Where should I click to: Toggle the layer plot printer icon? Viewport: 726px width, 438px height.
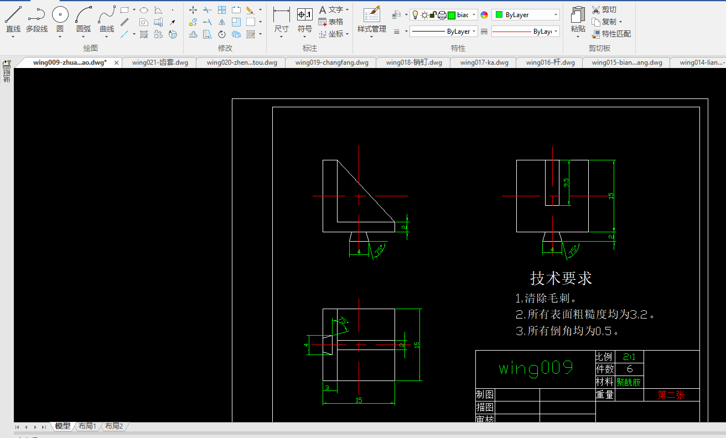tap(442, 15)
